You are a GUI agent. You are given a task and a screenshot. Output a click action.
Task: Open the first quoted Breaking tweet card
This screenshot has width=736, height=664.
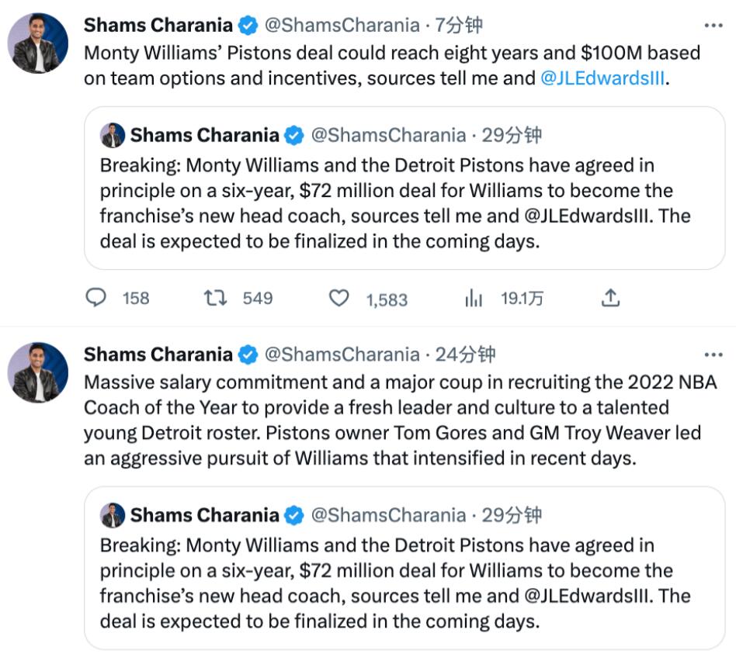(x=404, y=203)
